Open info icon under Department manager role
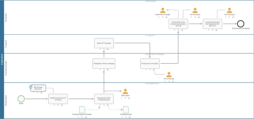This screenshot has height=119, width=254. point(159,17)
